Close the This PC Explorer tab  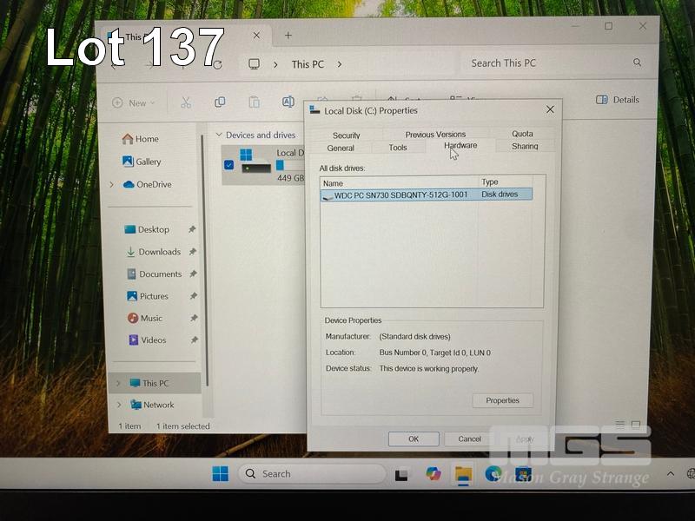pyautogui.click(x=256, y=35)
